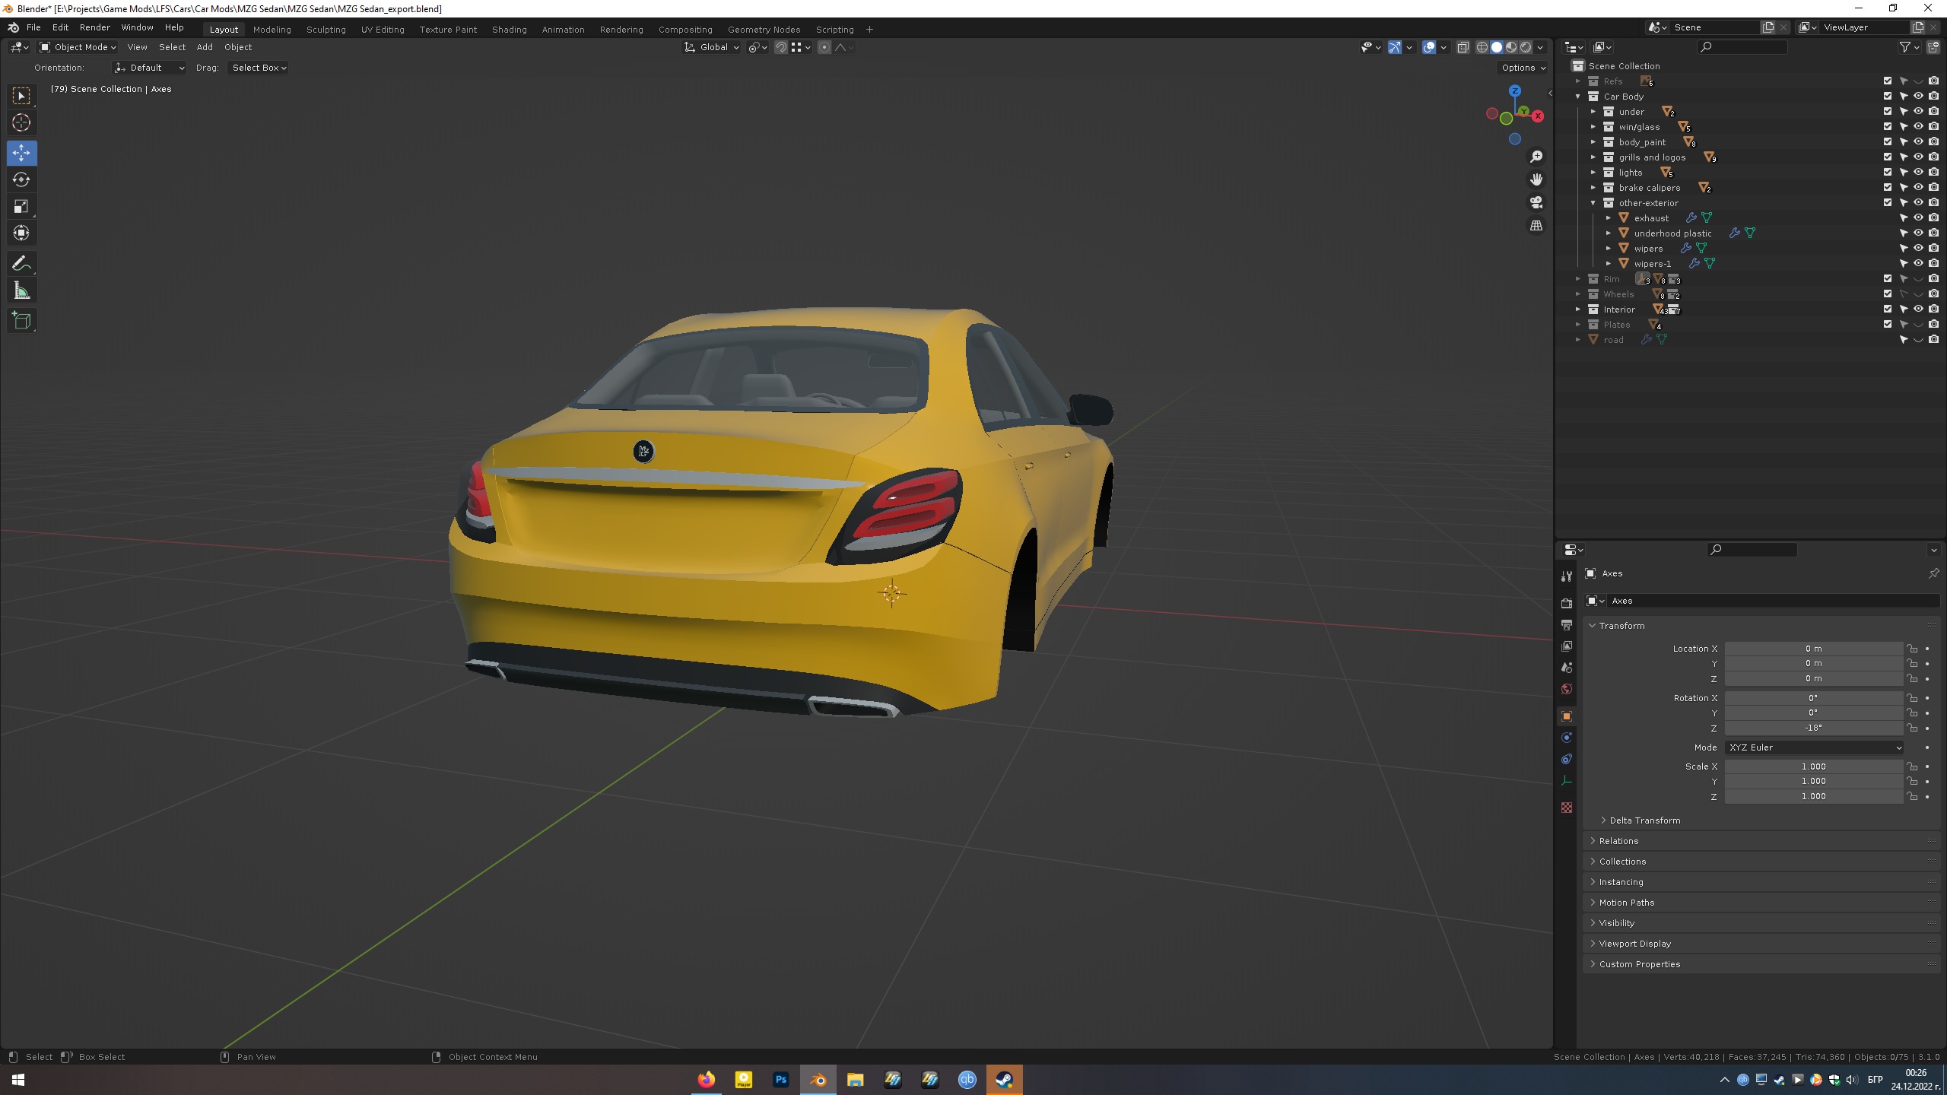Click the Rotation Z value field
The width and height of the screenshot is (1947, 1095).
1812,728
